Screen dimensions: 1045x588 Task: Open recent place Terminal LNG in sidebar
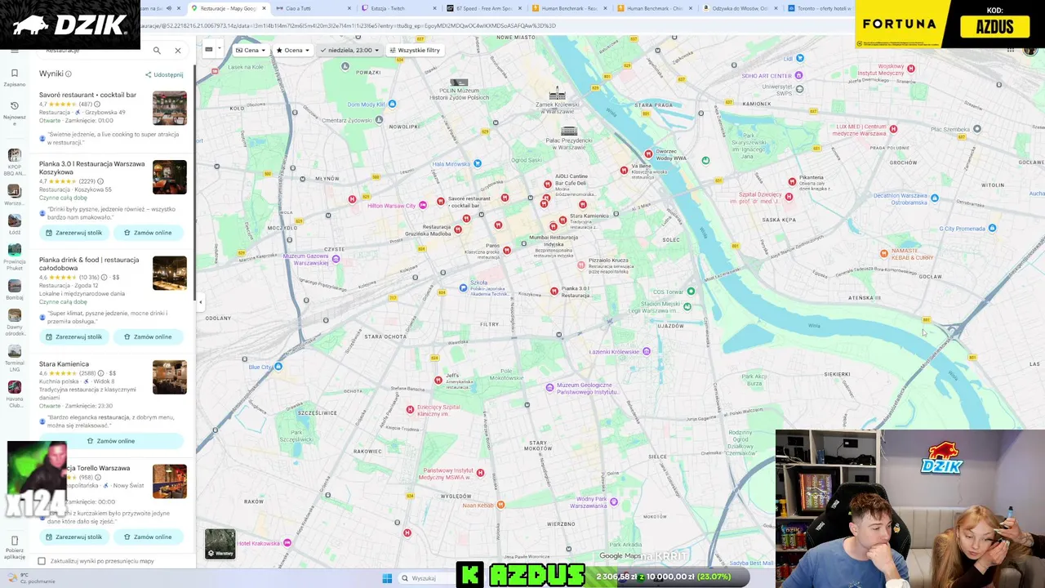[x=14, y=351]
